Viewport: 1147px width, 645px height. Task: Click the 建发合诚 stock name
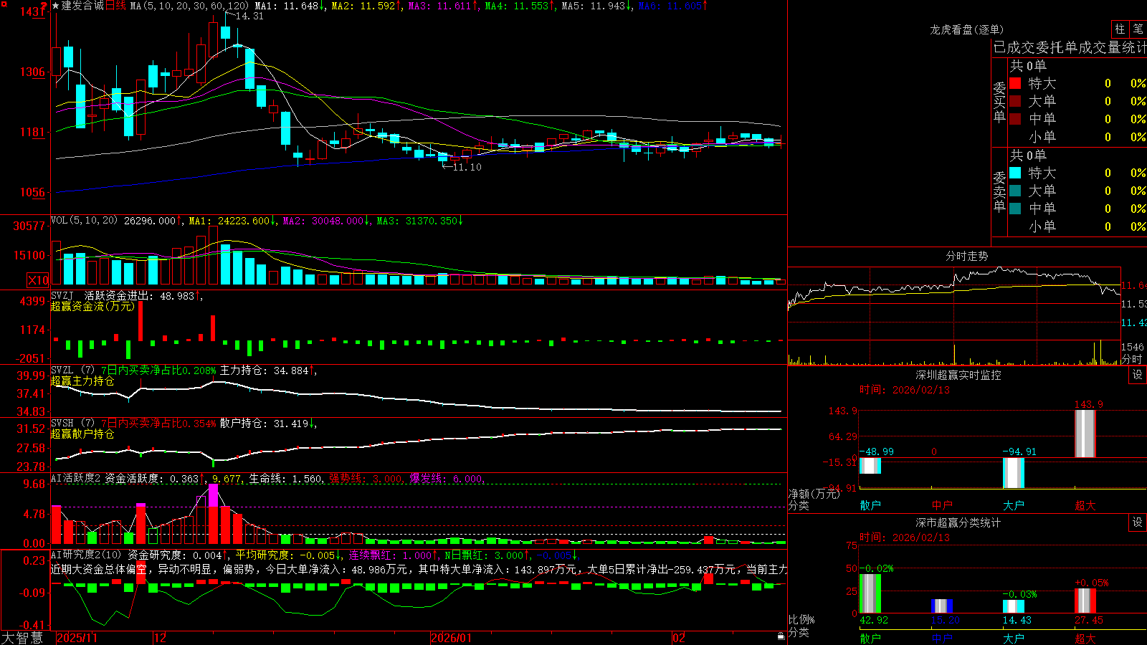82,6
